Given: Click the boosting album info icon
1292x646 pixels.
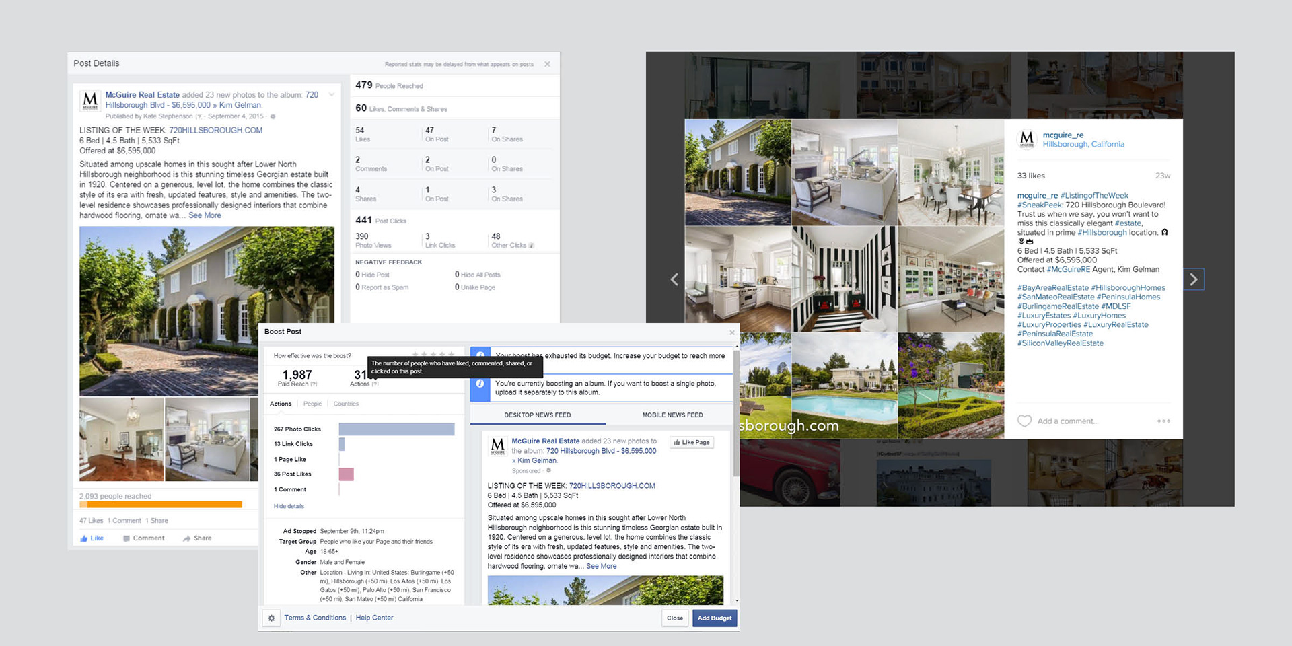Looking at the screenshot, I should [x=480, y=384].
